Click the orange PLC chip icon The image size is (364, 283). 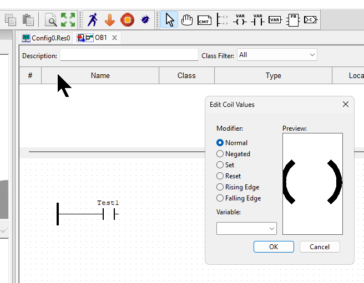click(x=127, y=20)
